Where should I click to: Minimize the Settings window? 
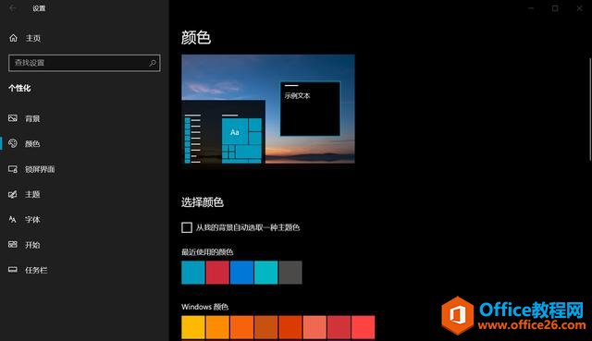pyautogui.click(x=531, y=8)
